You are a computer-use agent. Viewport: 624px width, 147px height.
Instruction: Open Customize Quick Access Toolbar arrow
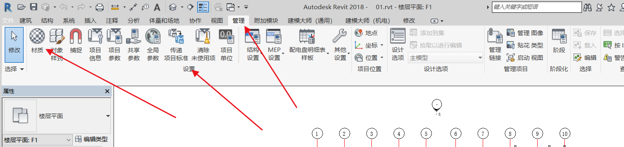[x=246, y=7]
